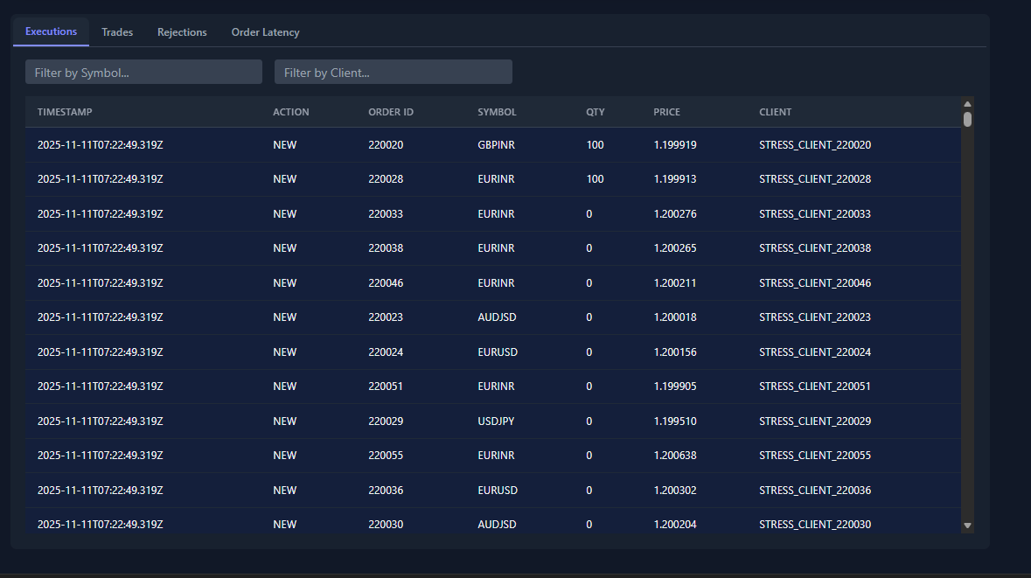
Task: Switch to the Trades tab
Action: click(x=116, y=31)
